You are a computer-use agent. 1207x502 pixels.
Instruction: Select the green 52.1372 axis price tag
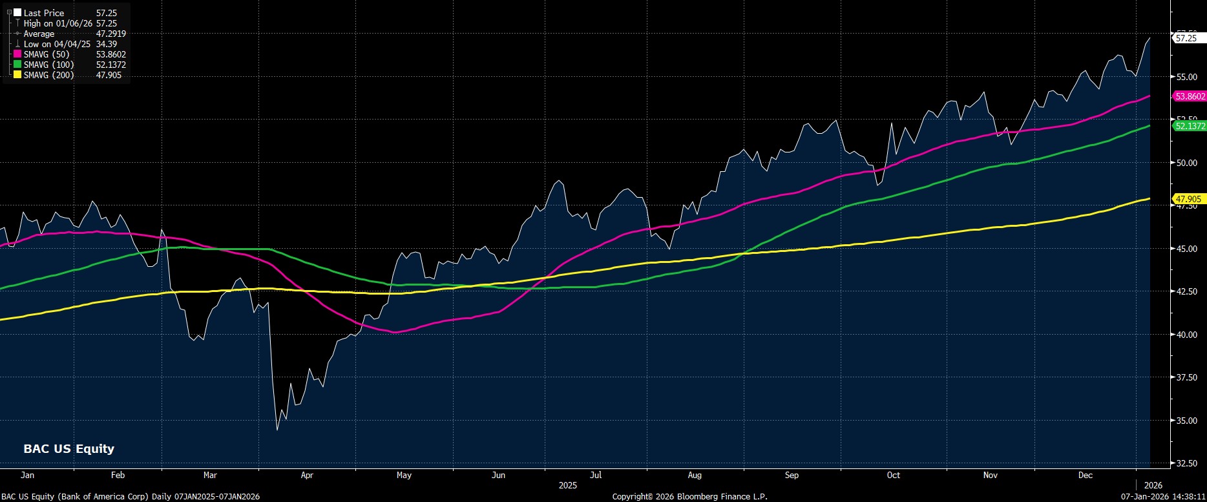[x=1190, y=126]
